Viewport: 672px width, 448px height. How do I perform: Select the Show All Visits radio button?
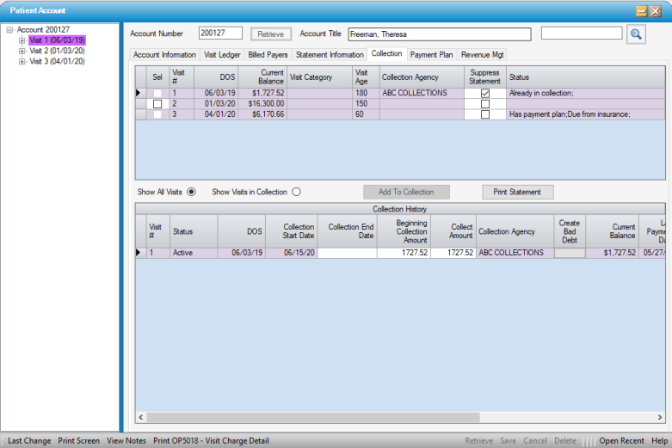(x=191, y=192)
